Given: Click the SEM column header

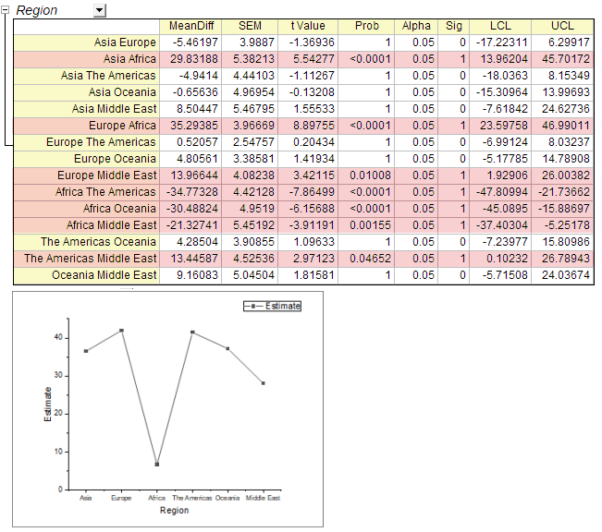Looking at the screenshot, I should click(250, 26).
